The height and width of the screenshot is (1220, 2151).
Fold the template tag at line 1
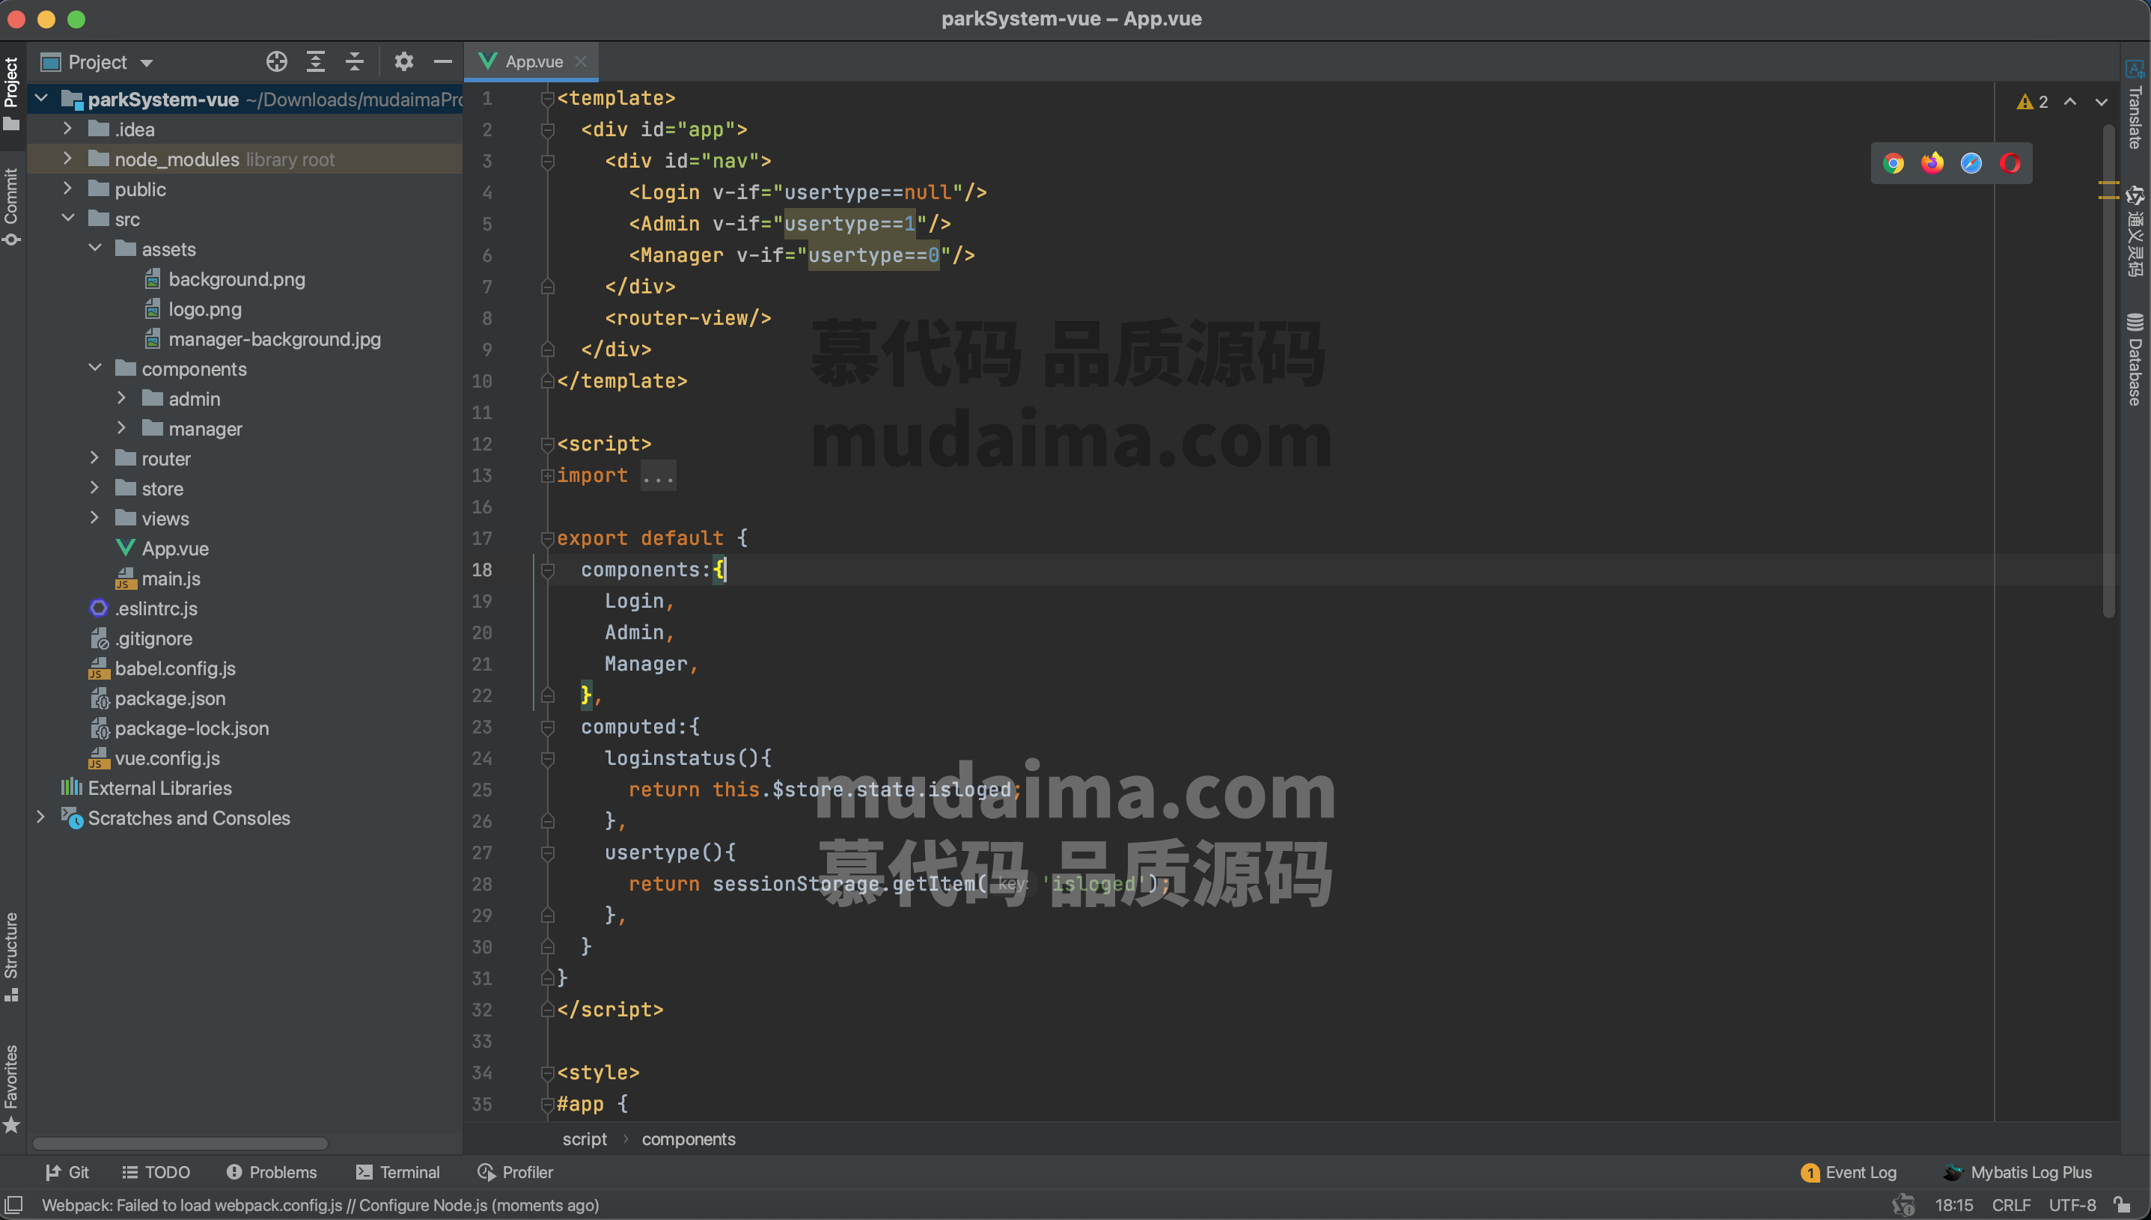(x=548, y=99)
